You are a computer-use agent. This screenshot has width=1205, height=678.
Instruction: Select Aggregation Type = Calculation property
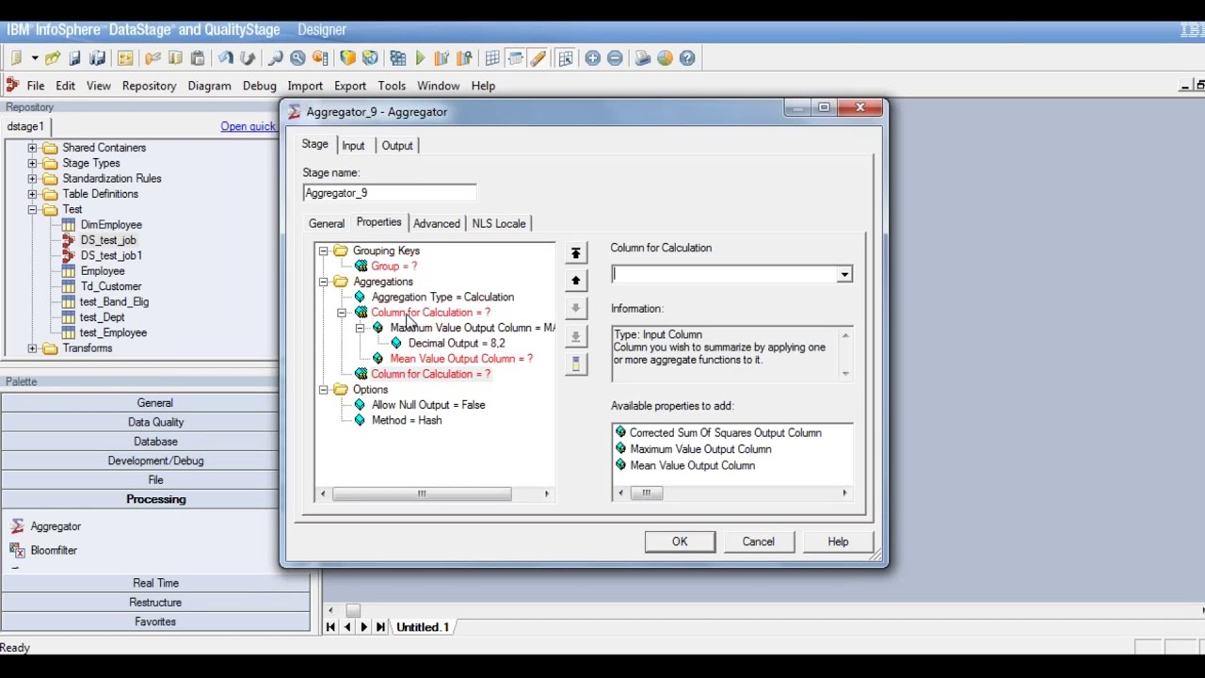point(442,297)
